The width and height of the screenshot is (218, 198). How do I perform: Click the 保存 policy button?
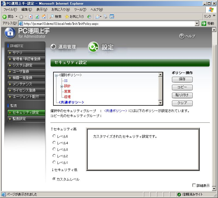pyautogui.click(x=182, y=79)
